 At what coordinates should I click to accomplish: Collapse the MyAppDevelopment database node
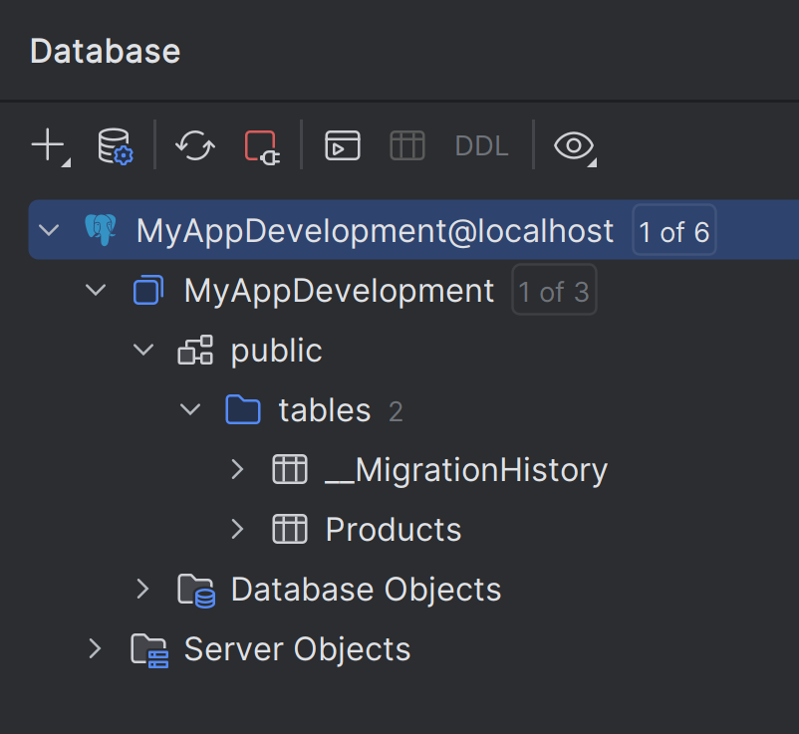coord(96,291)
